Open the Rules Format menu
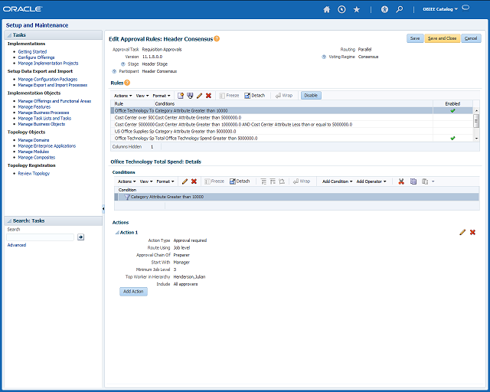This screenshot has height=392, width=490. pyautogui.click(x=162, y=96)
